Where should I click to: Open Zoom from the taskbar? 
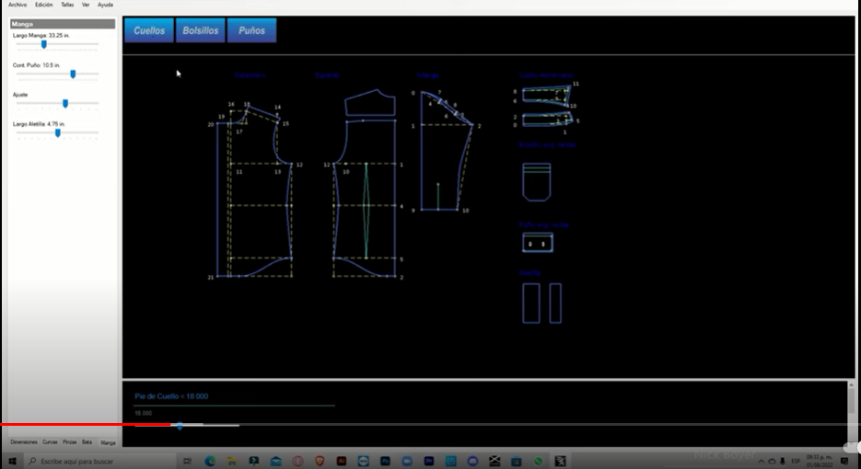coord(407,462)
